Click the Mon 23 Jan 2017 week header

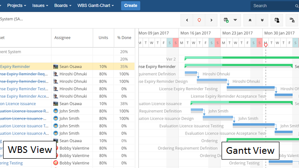[x=238, y=33]
